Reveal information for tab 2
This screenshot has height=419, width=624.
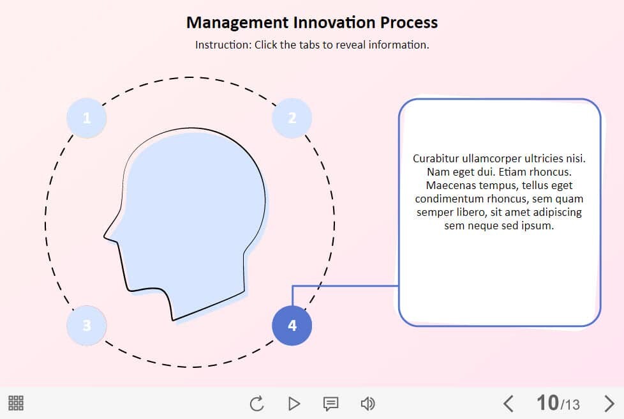(x=292, y=118)
